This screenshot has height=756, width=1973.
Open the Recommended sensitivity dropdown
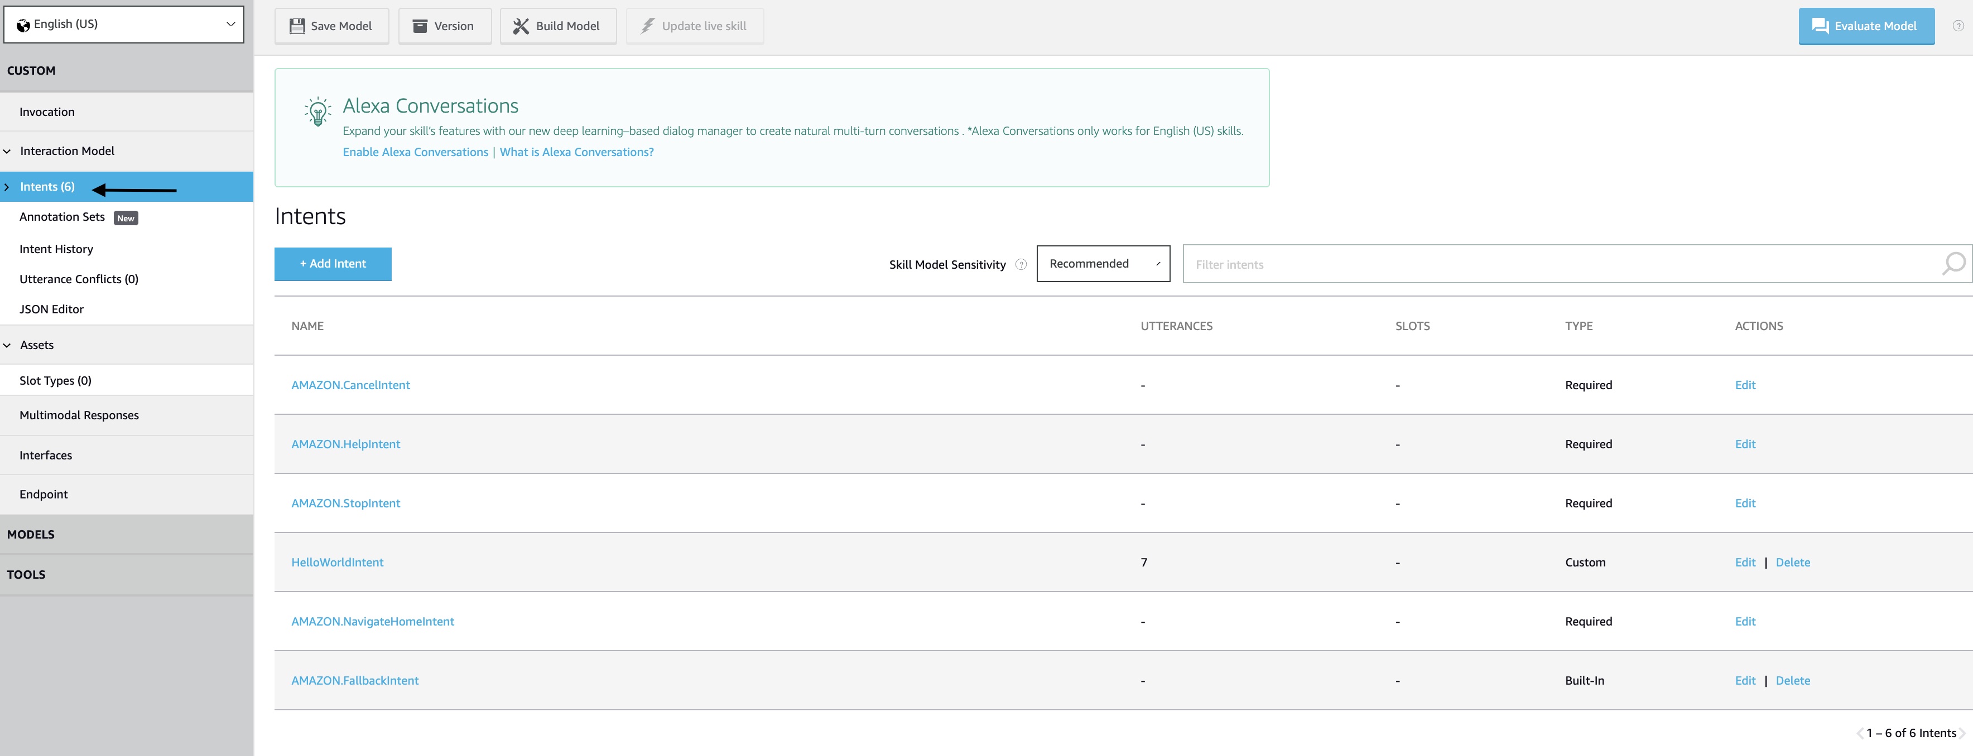point(1103,264)
